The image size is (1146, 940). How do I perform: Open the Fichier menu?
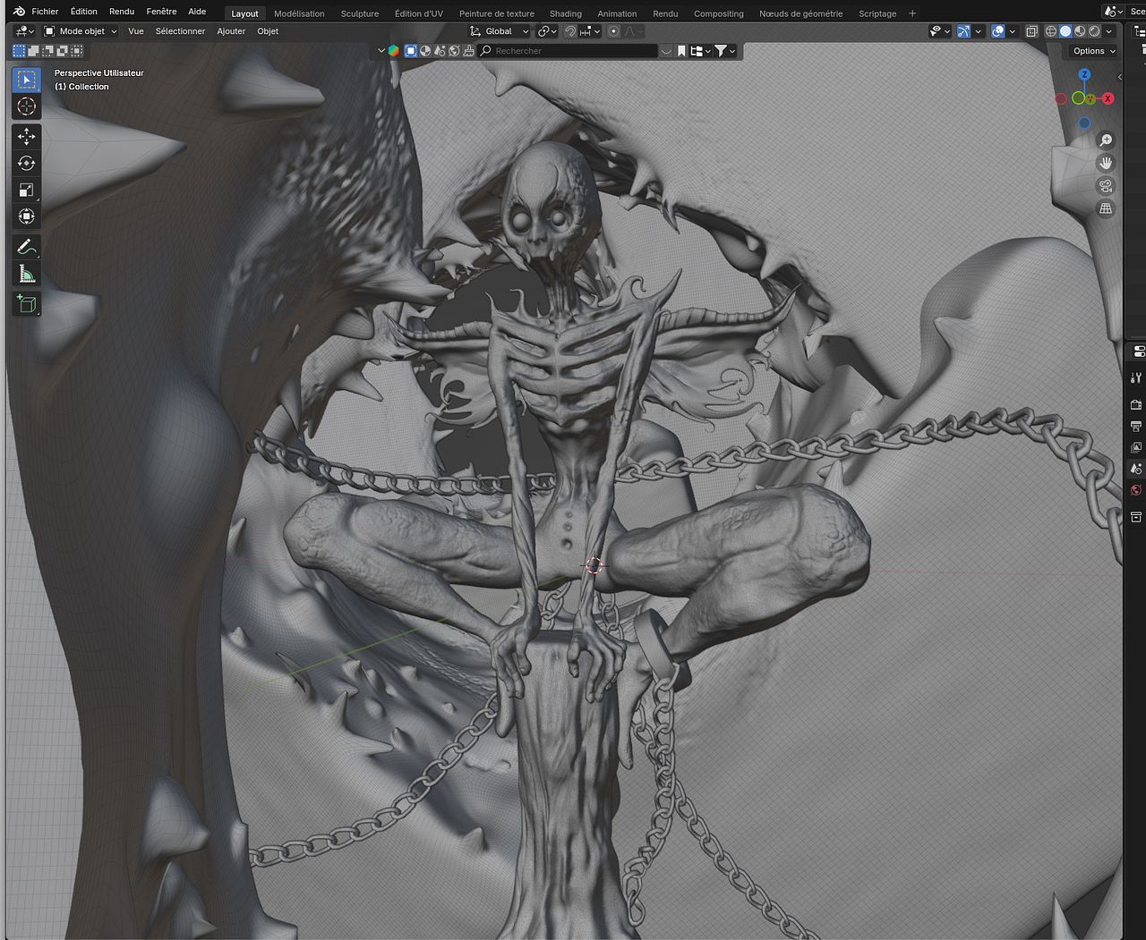point(45,12)
